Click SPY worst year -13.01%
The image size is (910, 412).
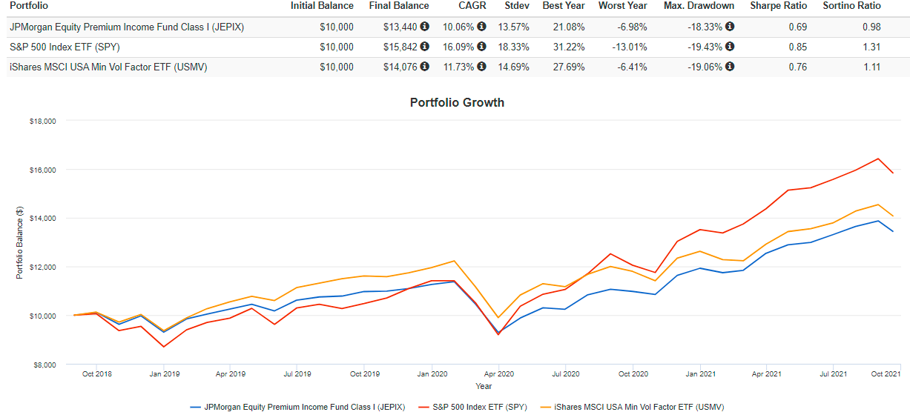tap(629, 47)
